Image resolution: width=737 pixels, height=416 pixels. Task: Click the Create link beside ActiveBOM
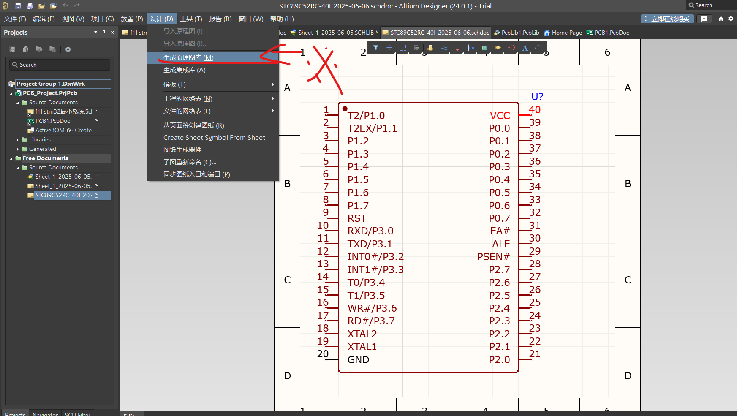[x=83, y=131]
